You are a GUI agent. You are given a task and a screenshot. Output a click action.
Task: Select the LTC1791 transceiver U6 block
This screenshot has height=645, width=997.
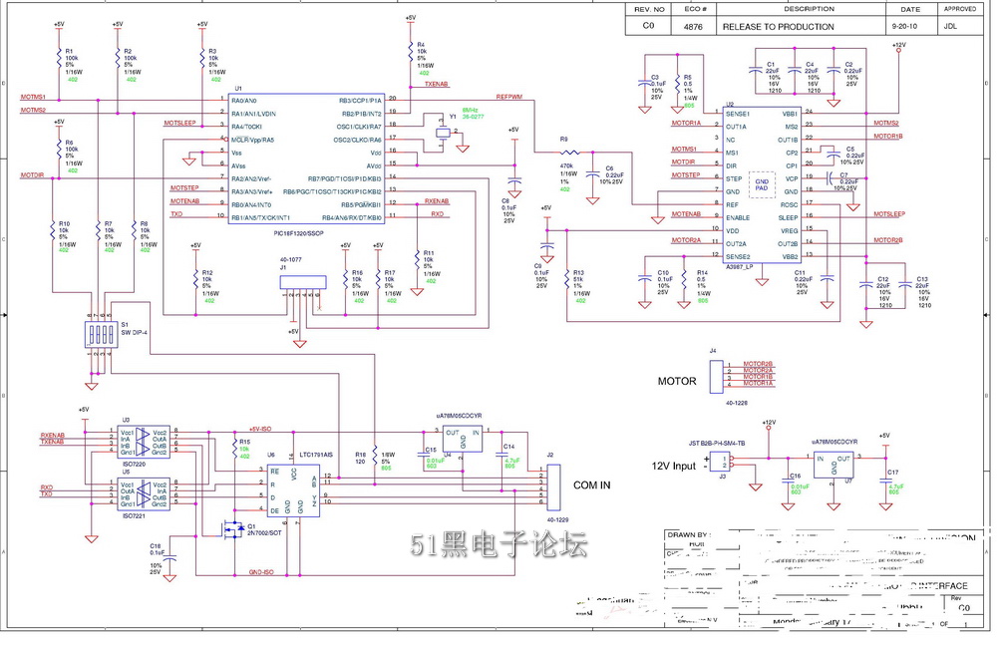point(293,490)
